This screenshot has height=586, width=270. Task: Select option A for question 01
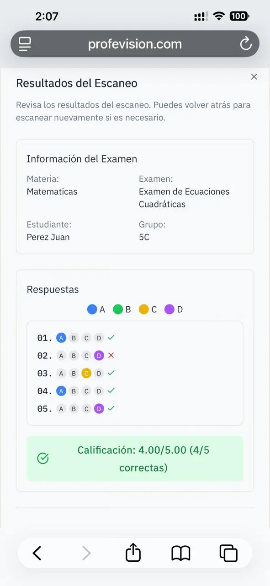pyautogui.click(x=61, y=337)
